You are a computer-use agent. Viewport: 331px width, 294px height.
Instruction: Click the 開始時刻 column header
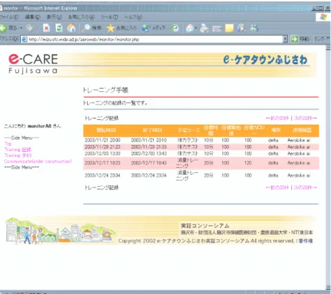pyautogui.click(x=106, y=130)
